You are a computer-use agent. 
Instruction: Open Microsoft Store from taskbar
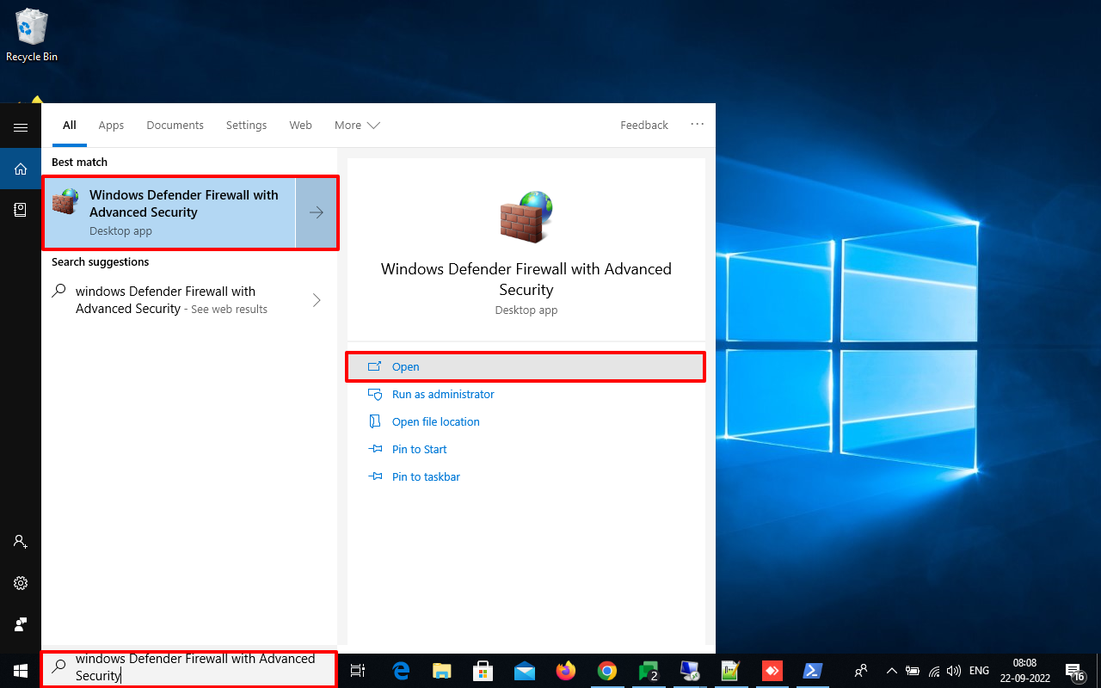pyautogui.click(x=483, y=671)
